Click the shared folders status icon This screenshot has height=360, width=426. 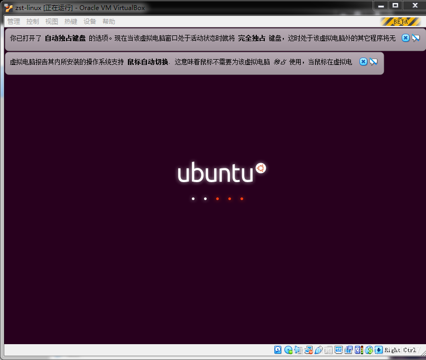(x=328, y=350)
